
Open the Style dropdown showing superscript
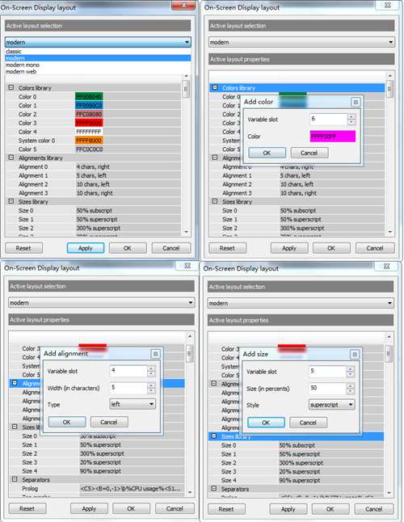(x=331, y=405)
